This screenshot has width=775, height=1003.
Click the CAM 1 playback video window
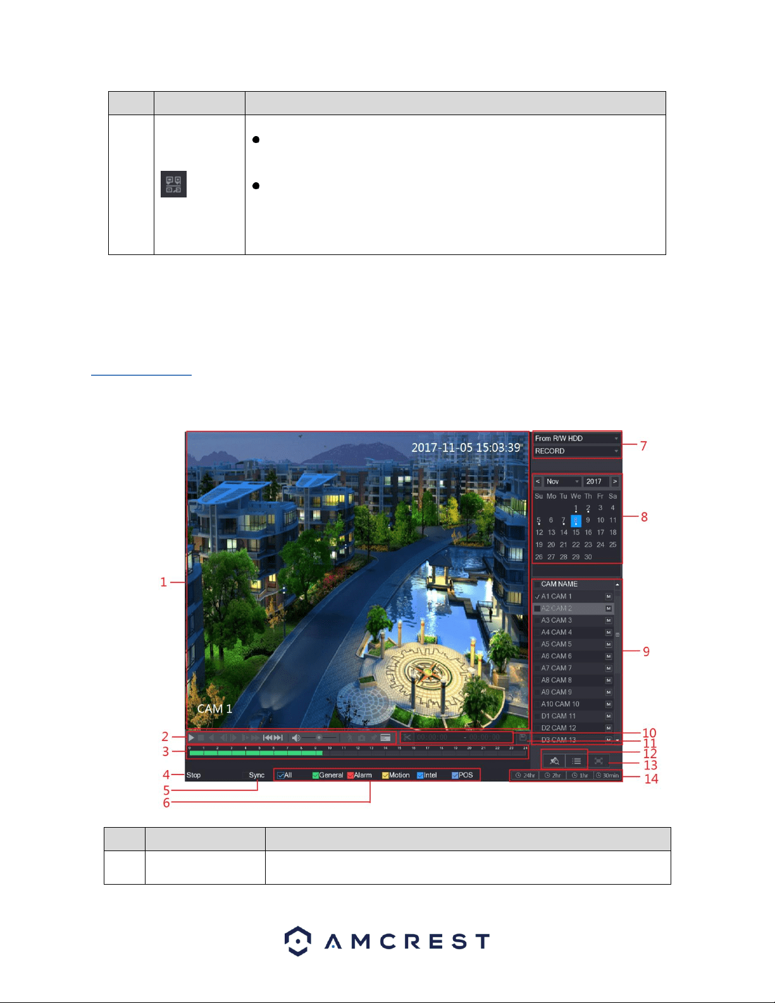point(357,580)
